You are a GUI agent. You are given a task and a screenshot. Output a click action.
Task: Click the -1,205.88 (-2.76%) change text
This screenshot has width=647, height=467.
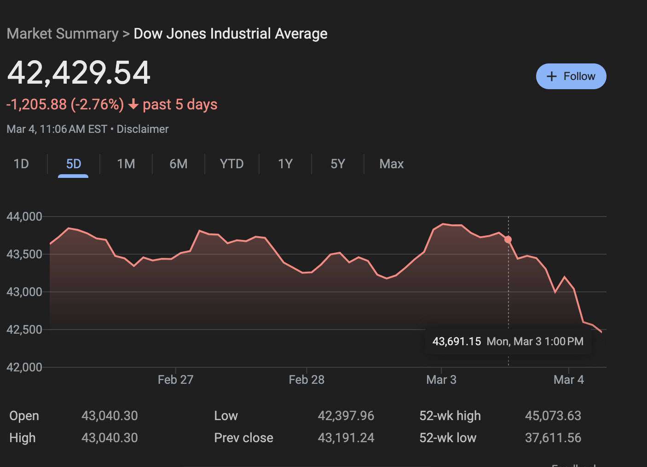(65, 104)
